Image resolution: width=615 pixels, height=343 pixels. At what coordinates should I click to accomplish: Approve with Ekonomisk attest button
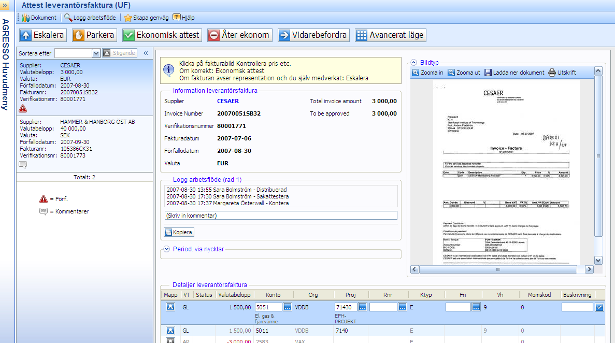click(x=162, y=35)
